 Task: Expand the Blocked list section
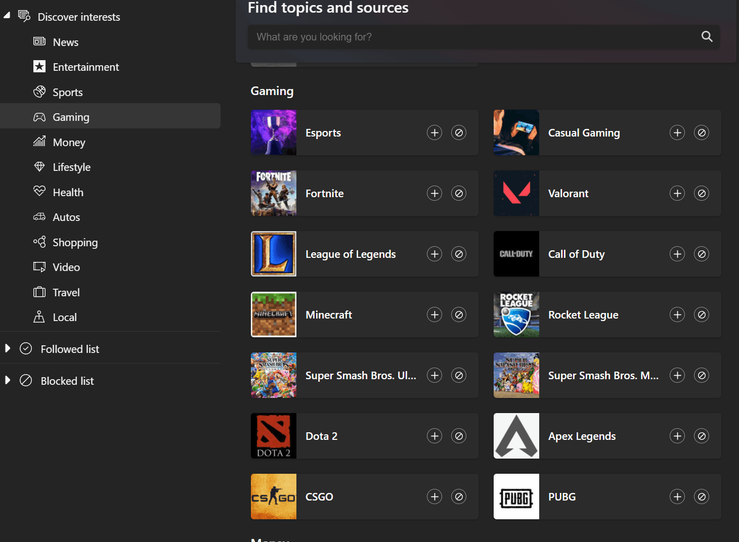7,380
